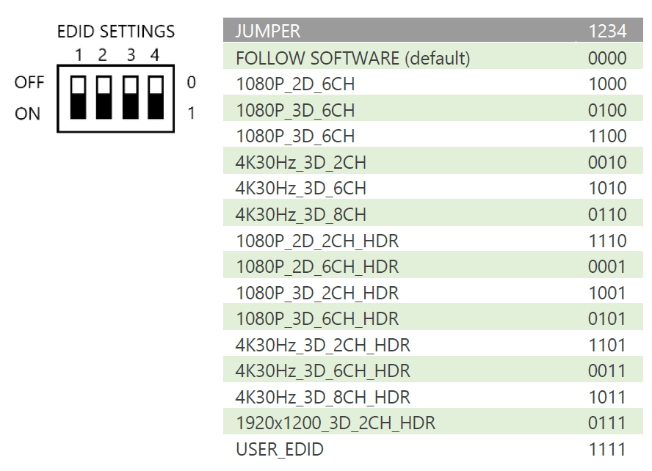Image resolution: width=652 pixels, height=471 pixels.
Task: Choose the USER_EDID row
Action: click(x=280, y=450)
